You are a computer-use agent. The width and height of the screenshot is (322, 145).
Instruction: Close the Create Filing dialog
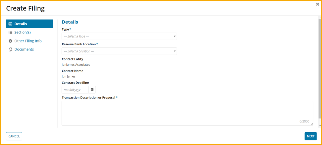tap(317, 4)
